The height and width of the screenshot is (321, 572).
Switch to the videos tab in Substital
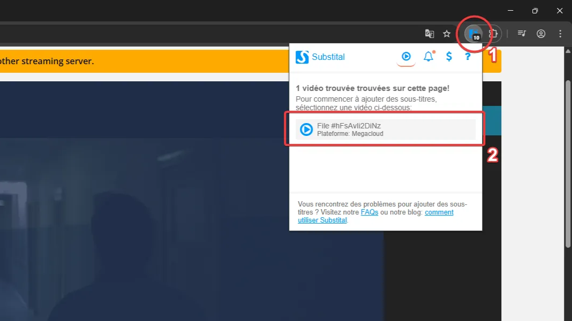[x=406, y=57]
